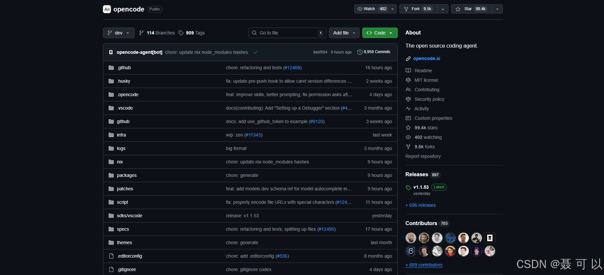This screenshot has width=604, height=275.
Task: Open the packages folder
Action: tap(127, 175)
